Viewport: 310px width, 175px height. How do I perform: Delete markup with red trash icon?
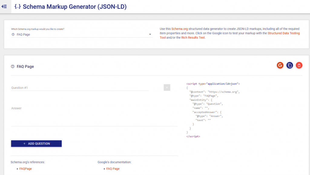[299, 65]
